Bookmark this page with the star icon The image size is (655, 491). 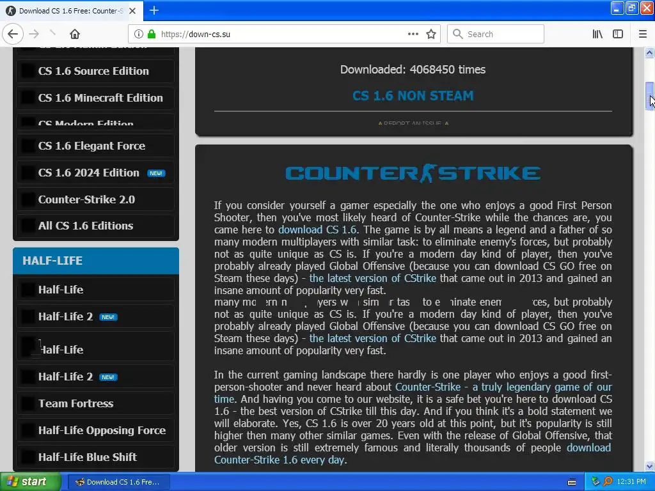coord(431,34)
